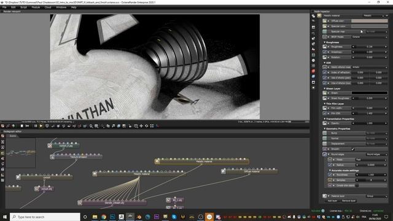The height and width of the screenshot is (221, 393).
Task: Click the node icon beside Film width
Action: click(x=325, y=108)
